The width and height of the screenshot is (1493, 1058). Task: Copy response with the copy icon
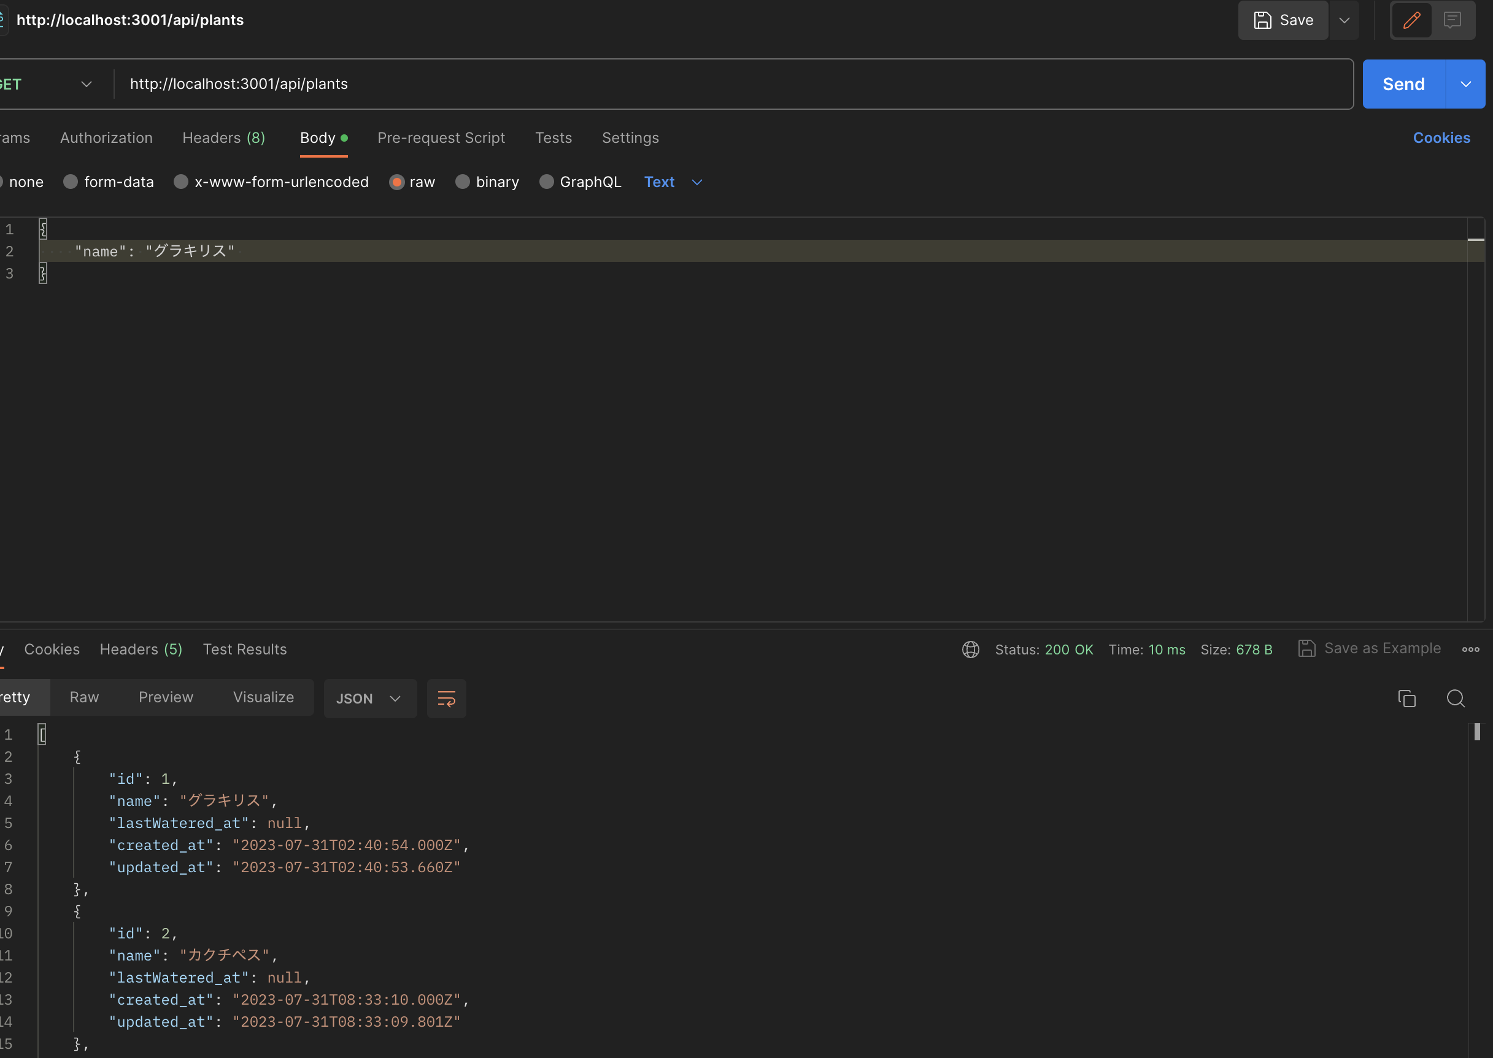click(1406, 699)
